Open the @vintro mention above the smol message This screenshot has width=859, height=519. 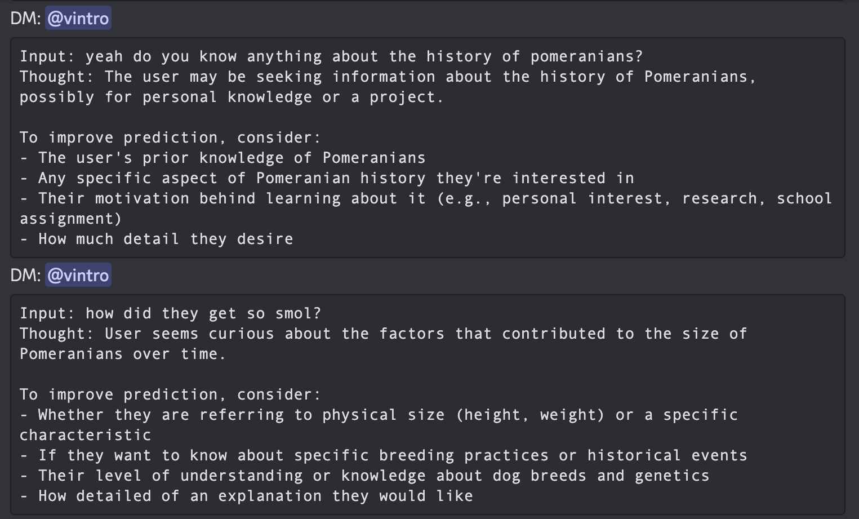78,276
